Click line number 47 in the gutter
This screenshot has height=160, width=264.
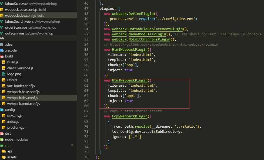pos(86,9)
